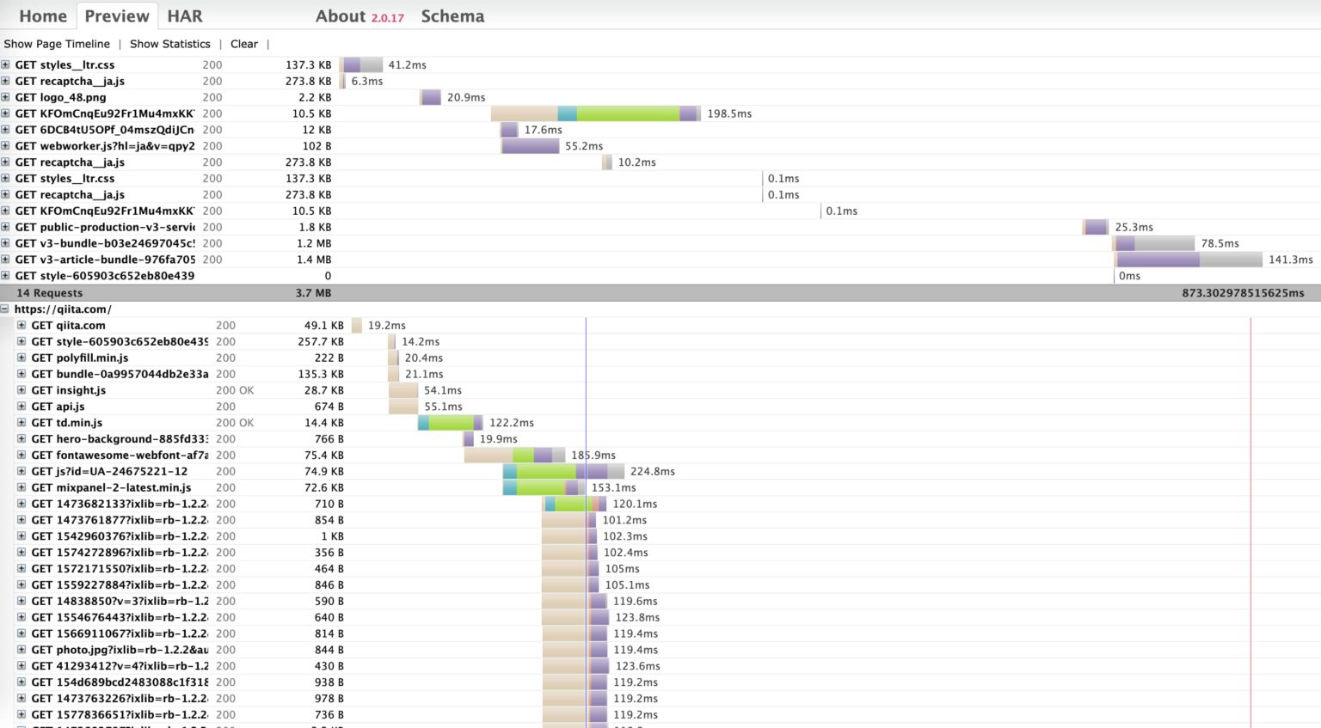Expand the GET mixpanel-2-latest.min.js request
The height and width of the screenshot is (728, 1321).
22,488
